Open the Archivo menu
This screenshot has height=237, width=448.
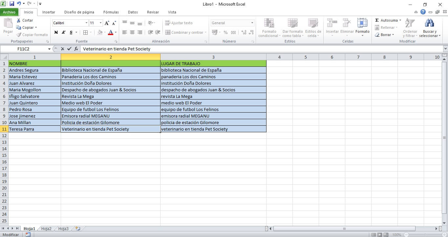click(9, 12)
